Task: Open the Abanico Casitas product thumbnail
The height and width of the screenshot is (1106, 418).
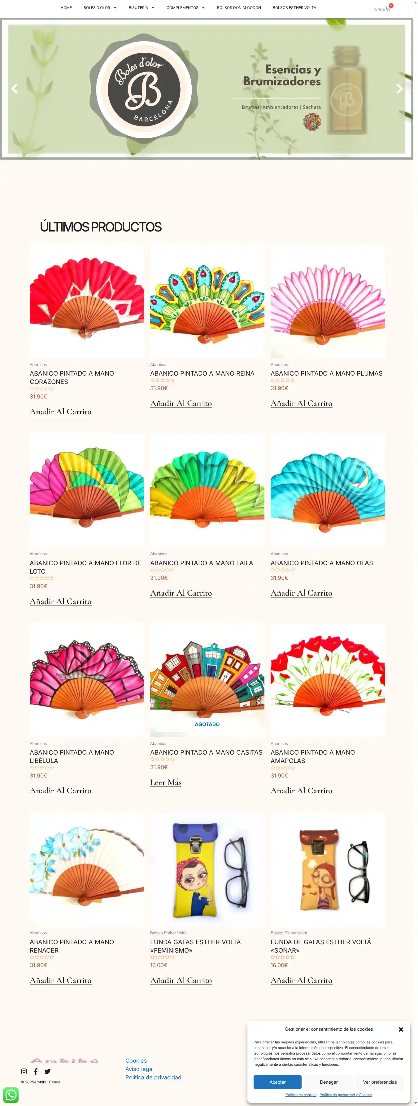Action: point(207,680)
